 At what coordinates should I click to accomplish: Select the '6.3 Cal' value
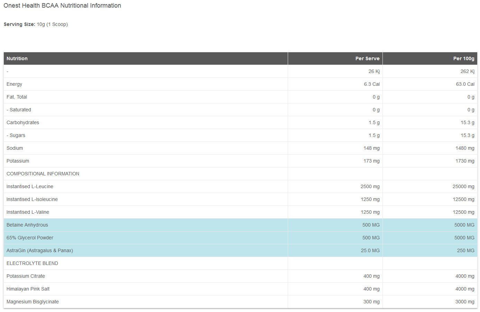[372, 84]
